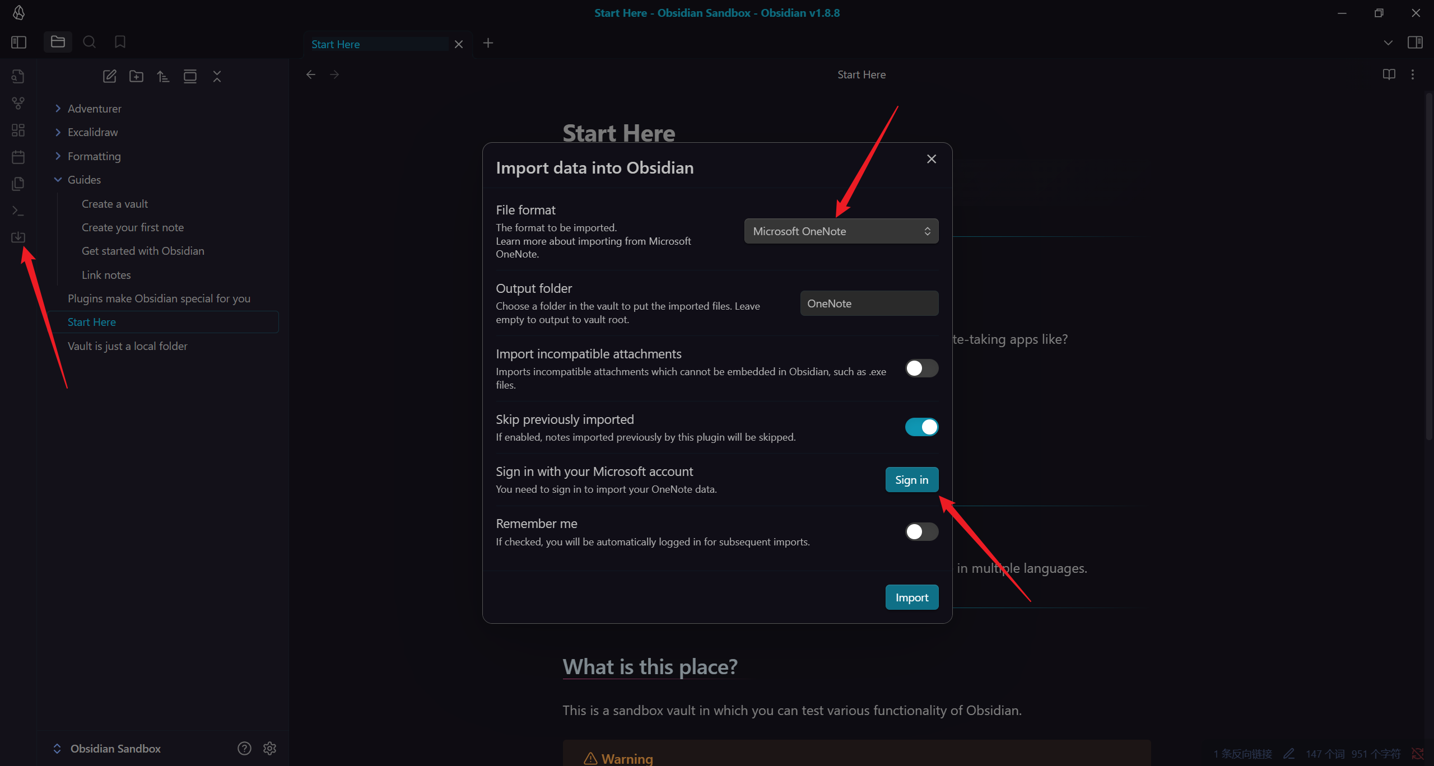This screenshot has width=1434, height=766.
Task: Collapse all folders icon
Action: coord(217,76)
